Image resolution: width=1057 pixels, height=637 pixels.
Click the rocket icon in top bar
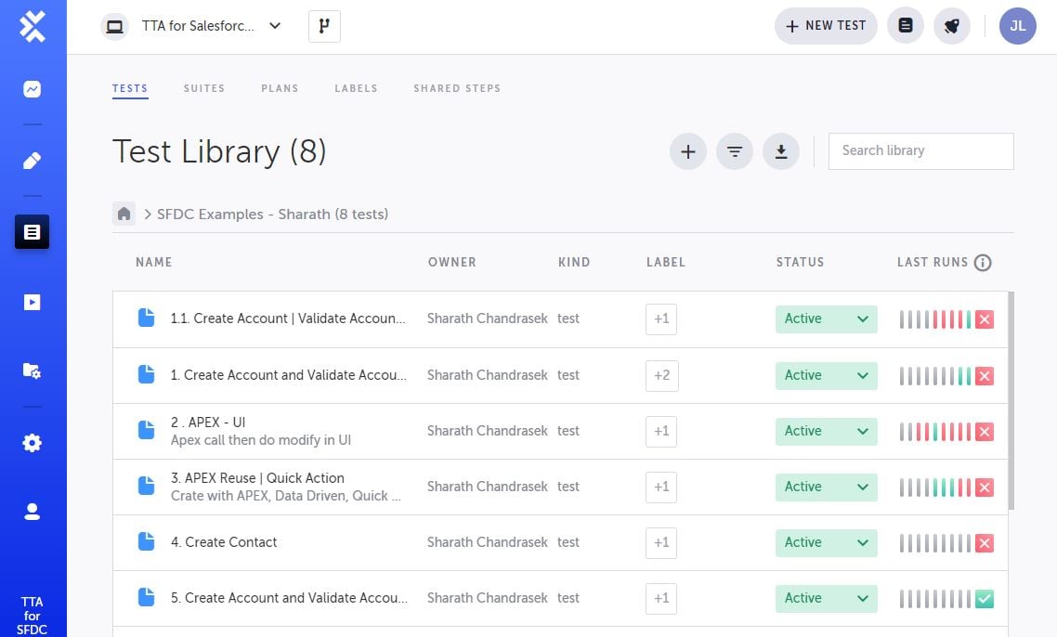pyautogui.click(x=951, y=26)
